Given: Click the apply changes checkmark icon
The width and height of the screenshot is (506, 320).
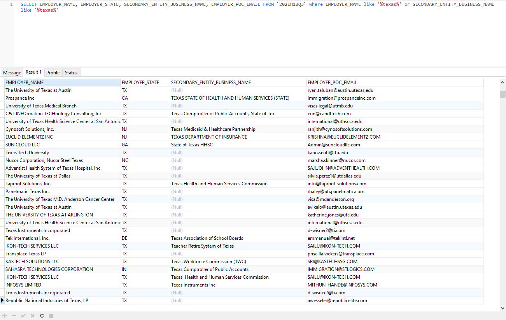Looking at the screenshot, I should tap(23, 316).
